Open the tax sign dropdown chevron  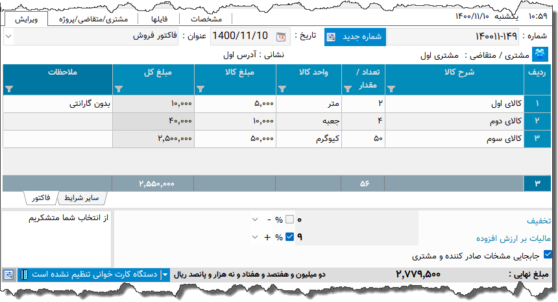pyautogui.click(x=255, y=237)
